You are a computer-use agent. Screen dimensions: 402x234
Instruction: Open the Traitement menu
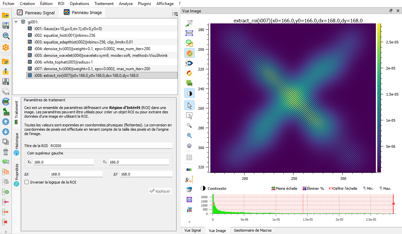tap(104, 4)
